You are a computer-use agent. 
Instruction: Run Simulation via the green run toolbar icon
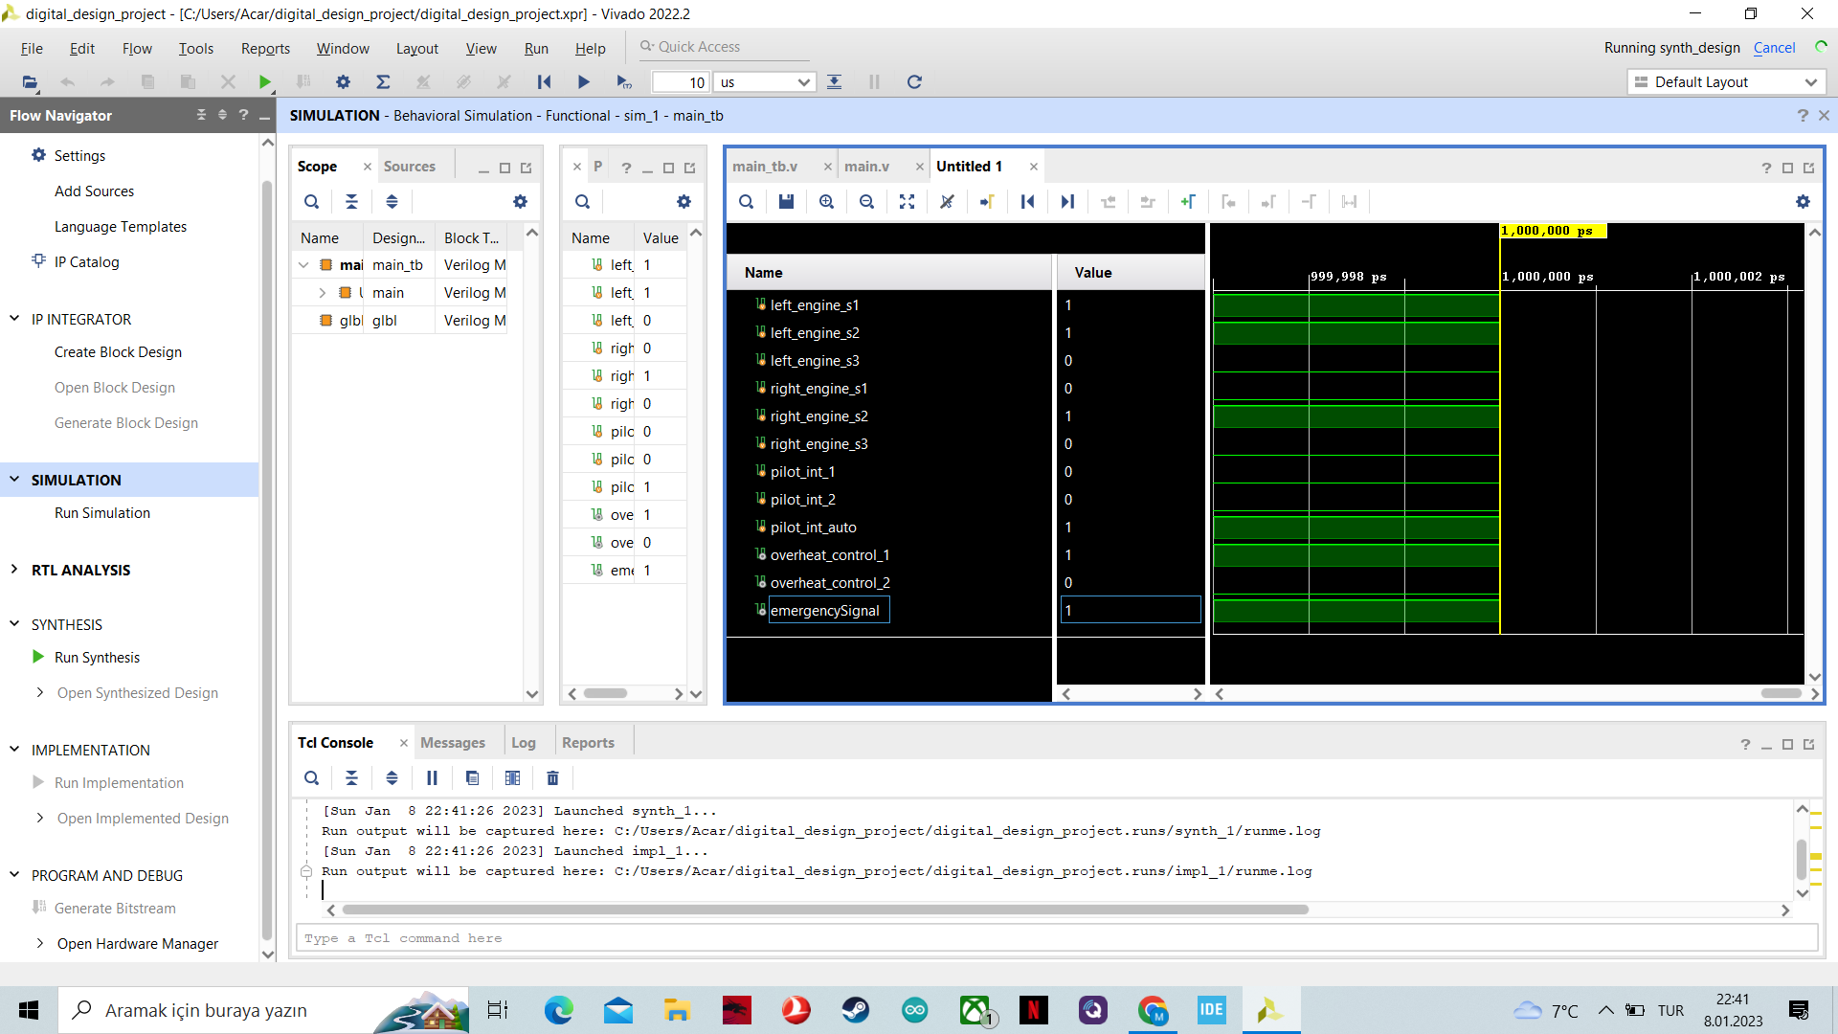coord(265,81)
